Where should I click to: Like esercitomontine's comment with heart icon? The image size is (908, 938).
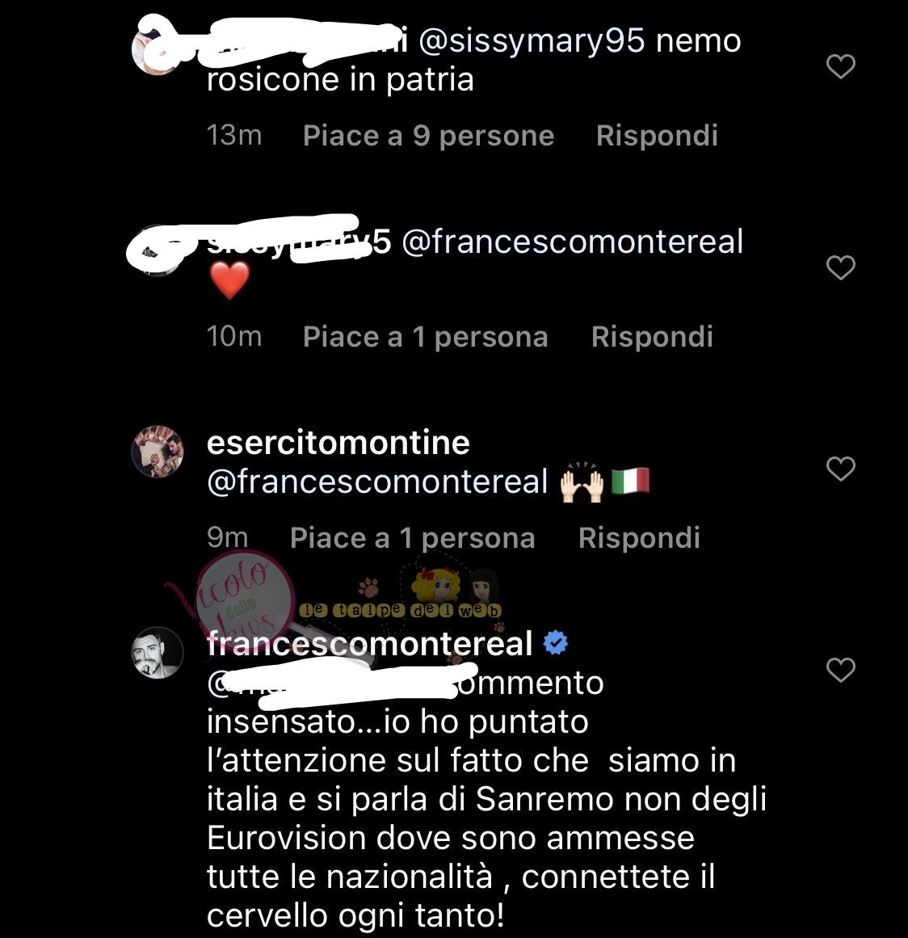tap(840, 469)
